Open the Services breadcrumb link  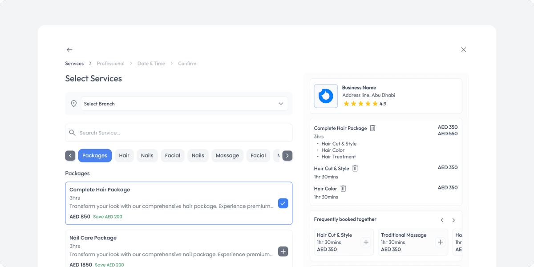pyautogui.click(x=74, y=63)
